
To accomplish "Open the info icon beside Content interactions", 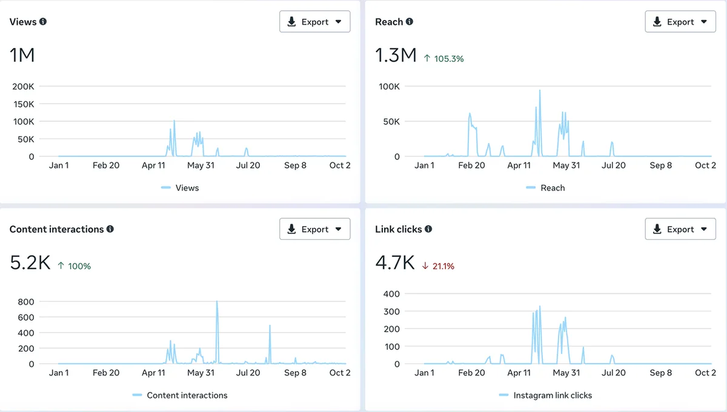I will 110,229.
